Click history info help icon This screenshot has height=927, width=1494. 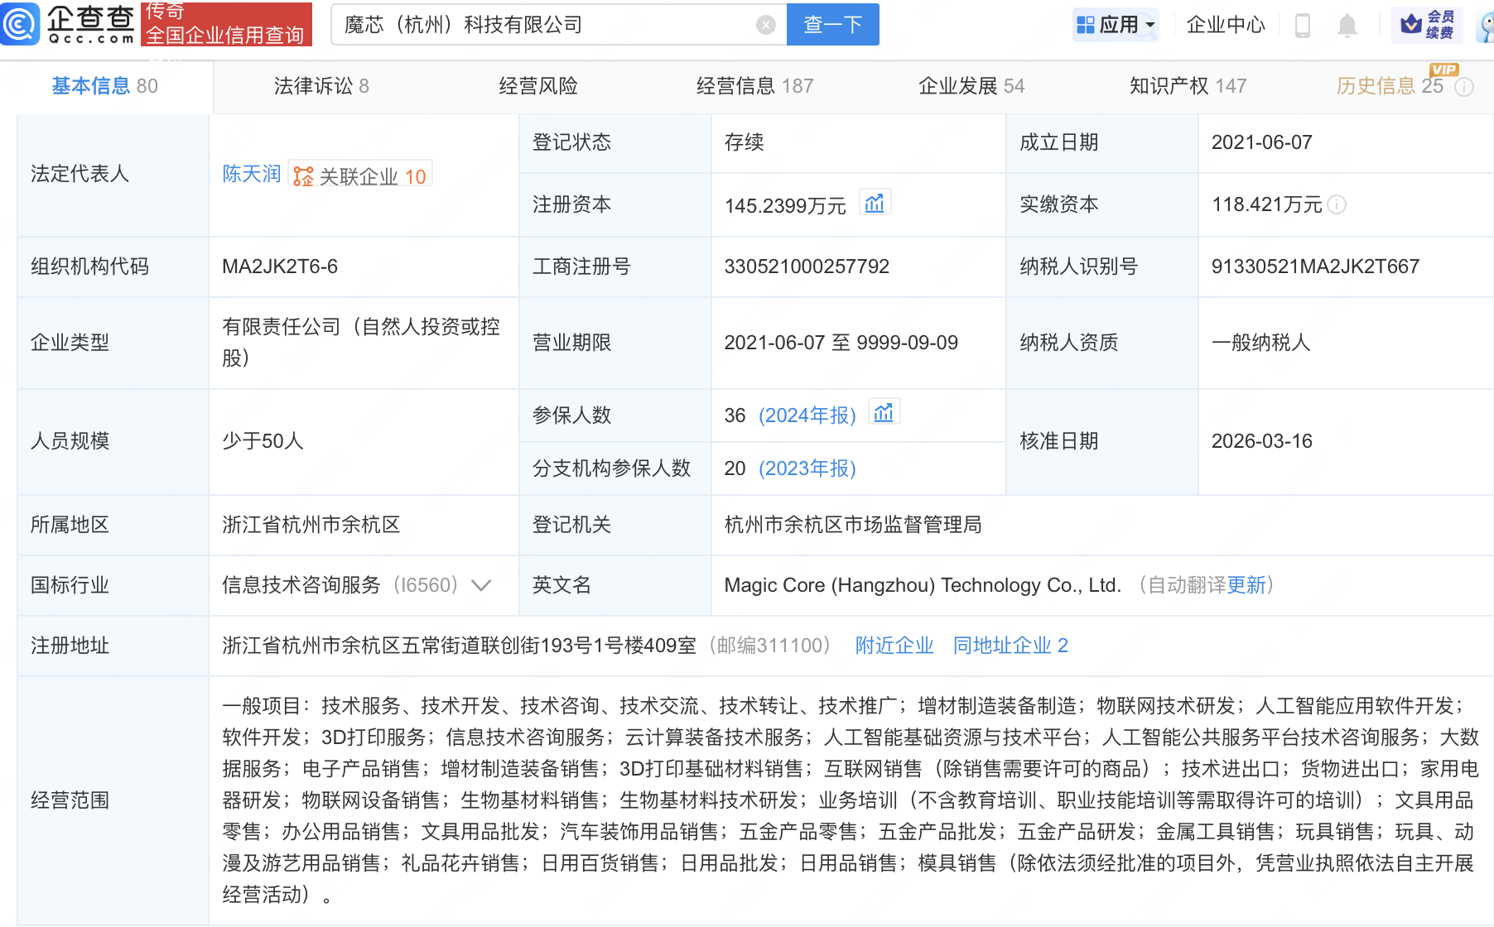click(1464, 87)
